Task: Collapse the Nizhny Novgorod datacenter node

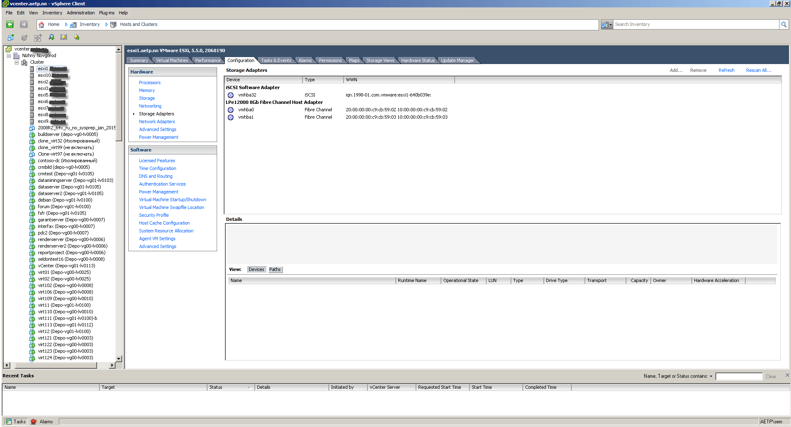Action: coord(9,56)
